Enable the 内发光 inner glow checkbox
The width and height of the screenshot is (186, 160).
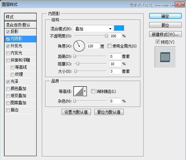(8, 53)
